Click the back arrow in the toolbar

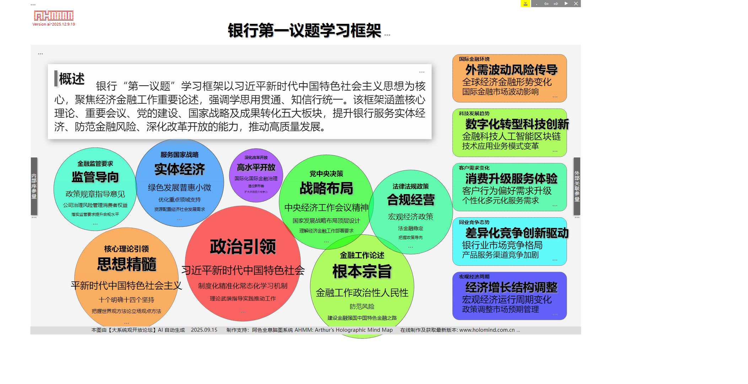coord(546,4)
